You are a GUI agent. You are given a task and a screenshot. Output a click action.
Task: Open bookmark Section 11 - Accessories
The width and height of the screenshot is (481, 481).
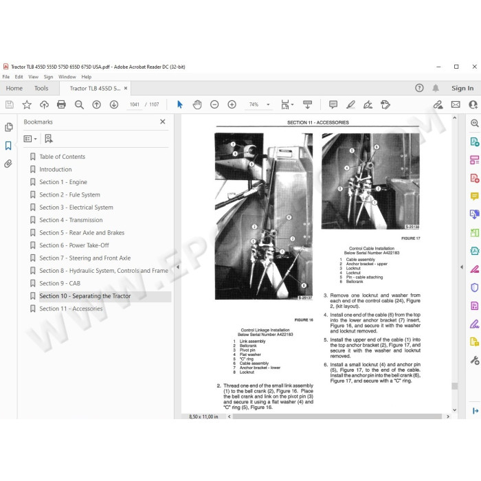71,309
